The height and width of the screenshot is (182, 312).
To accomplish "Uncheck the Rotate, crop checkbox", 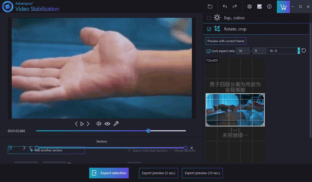I will tap(209, 29).
